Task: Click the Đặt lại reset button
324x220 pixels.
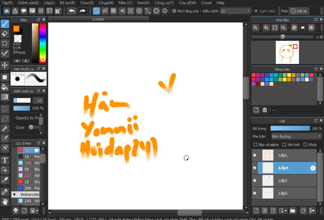Action: (x=299, y=11)
